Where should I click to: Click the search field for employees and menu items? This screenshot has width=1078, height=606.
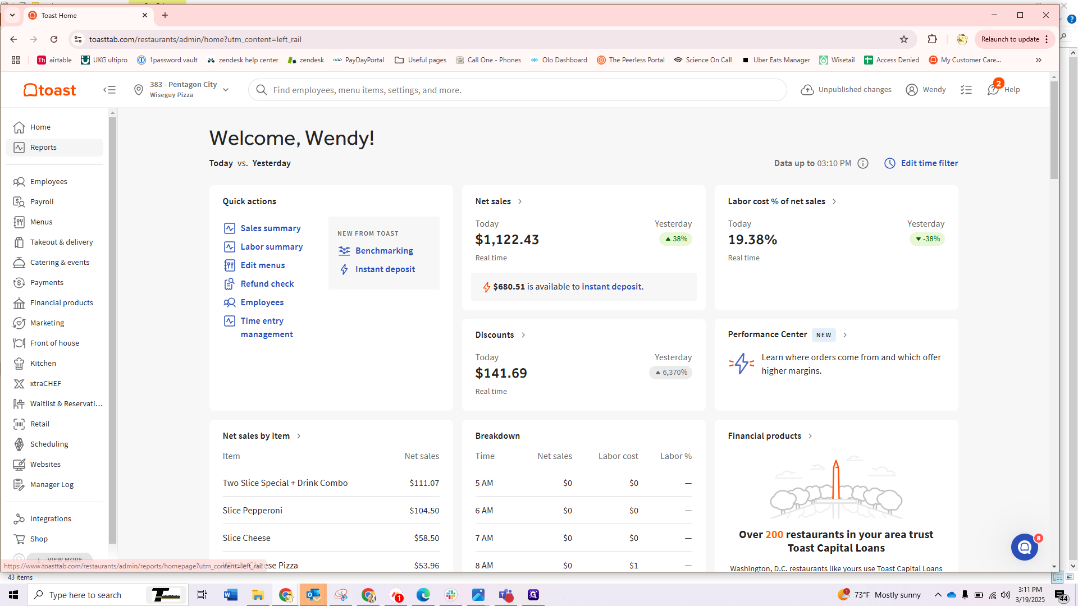coord(517,90)
